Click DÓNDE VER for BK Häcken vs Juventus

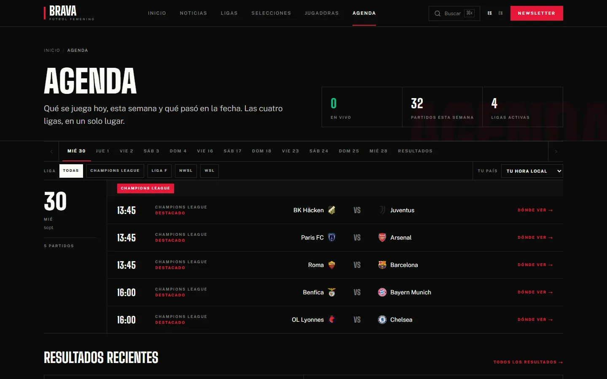(535, 210)
